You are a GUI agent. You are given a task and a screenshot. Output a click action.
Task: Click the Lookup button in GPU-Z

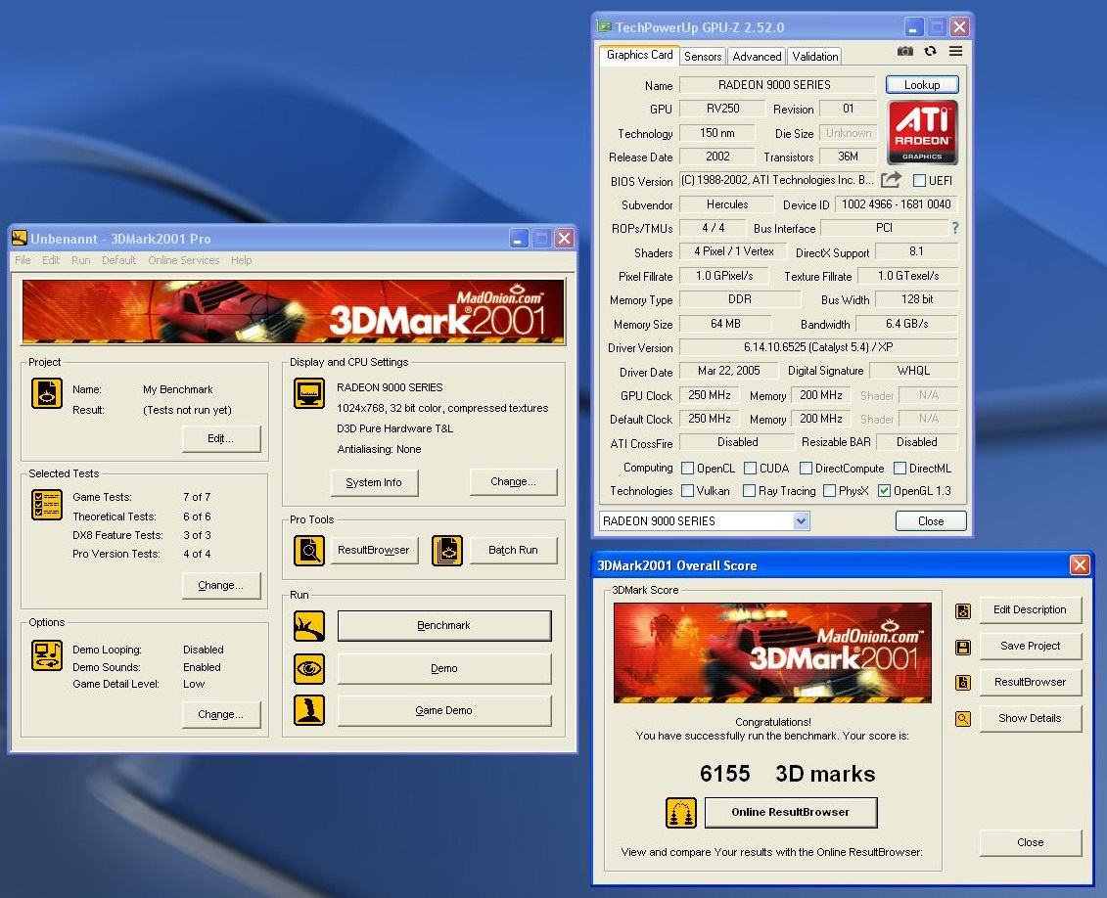point(922,85)
